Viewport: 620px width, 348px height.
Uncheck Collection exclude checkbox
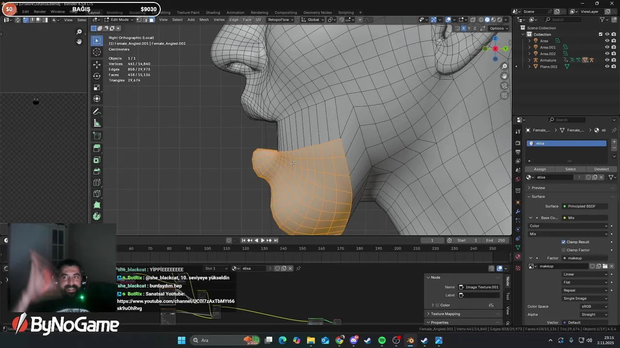601,34
